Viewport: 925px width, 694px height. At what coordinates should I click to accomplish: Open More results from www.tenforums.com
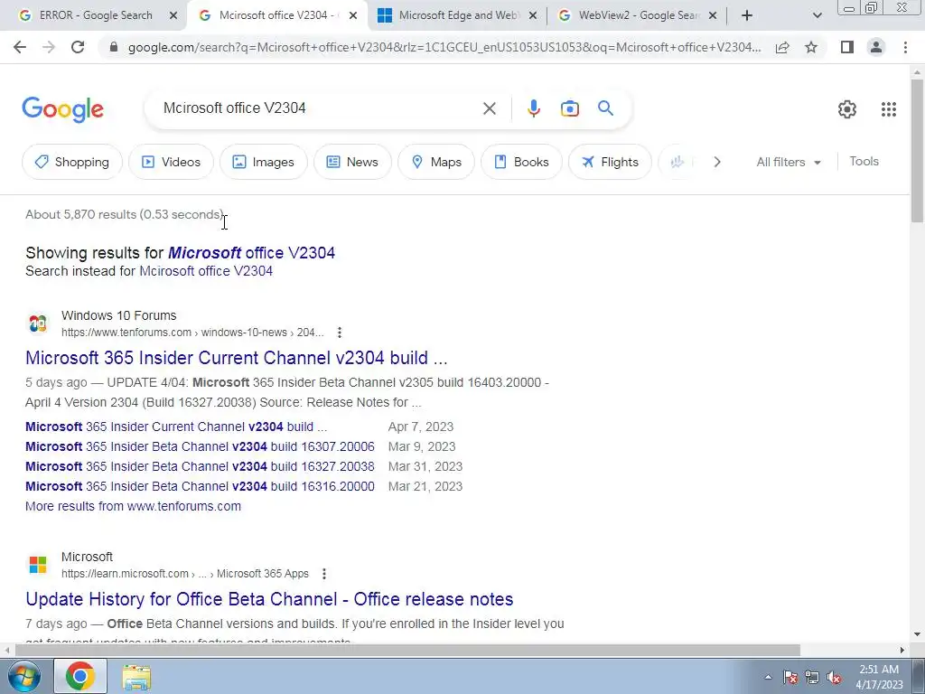pos(134,506)
